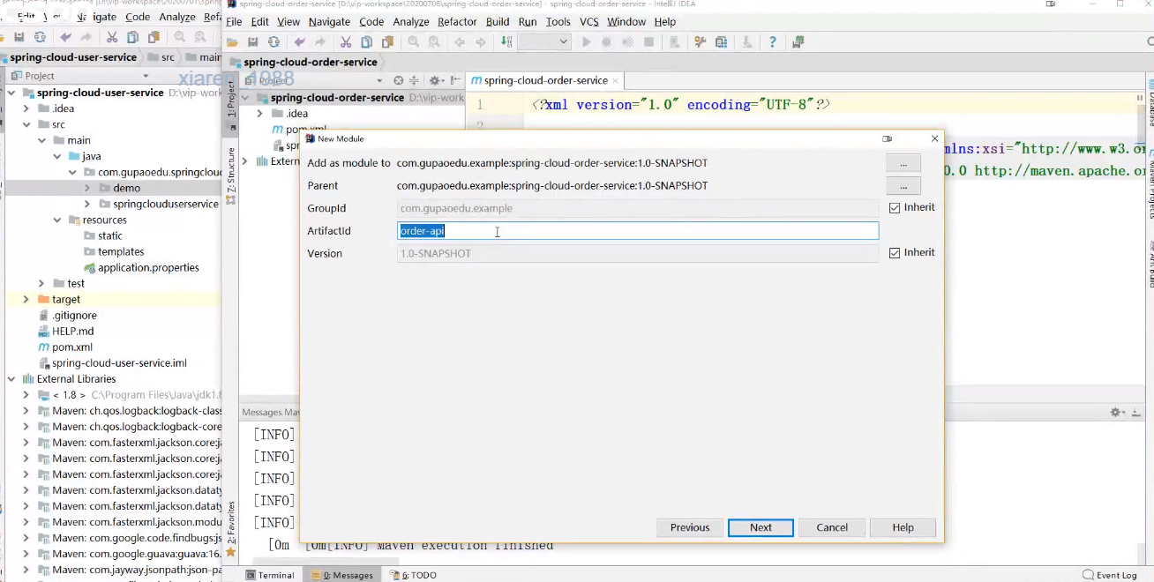
Task: Click the Paste icon in front window toolbar
Action: [x=387, y=42]
